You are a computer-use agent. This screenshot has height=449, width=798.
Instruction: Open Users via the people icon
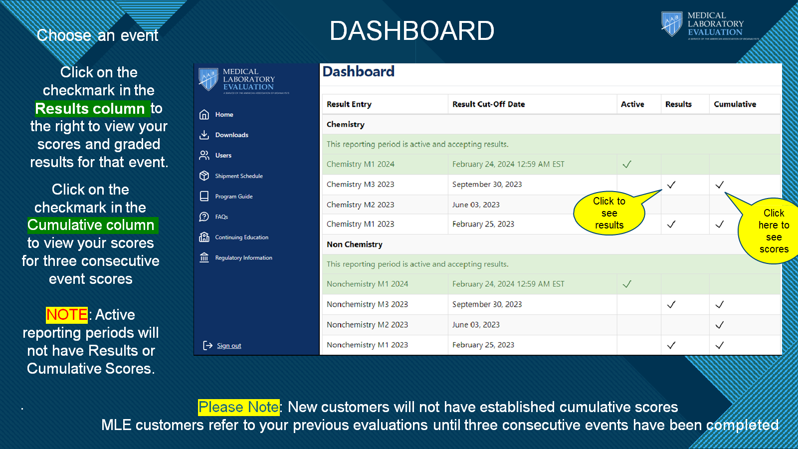pyautogui.click(x=204, y=156)
